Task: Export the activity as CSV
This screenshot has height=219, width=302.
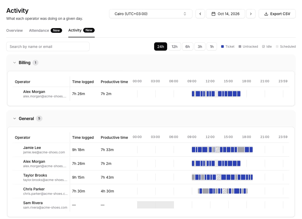Action: 277,14
